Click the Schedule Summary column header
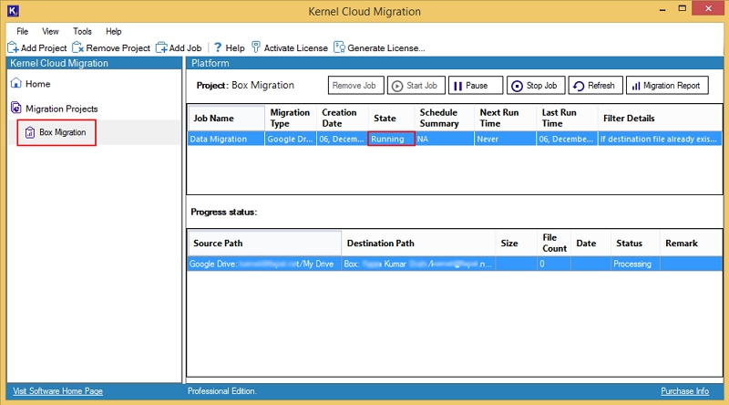 click(x=445, y=119)
